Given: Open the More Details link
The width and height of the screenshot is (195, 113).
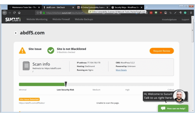Looking at the screenshot, I should point(121,70).
